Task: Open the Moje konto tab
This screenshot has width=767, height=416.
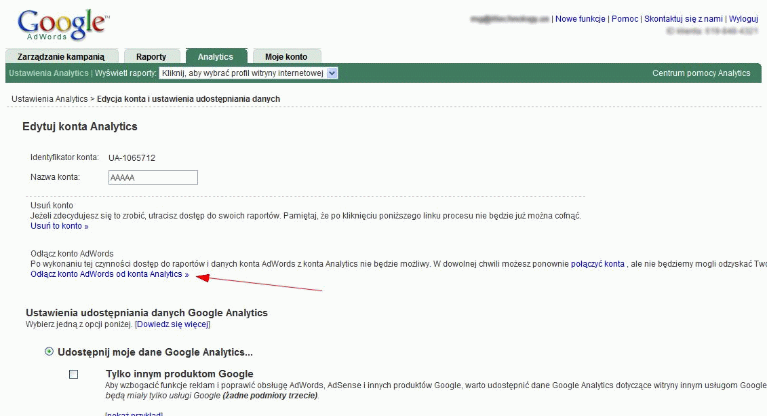Action: point(287,56)
